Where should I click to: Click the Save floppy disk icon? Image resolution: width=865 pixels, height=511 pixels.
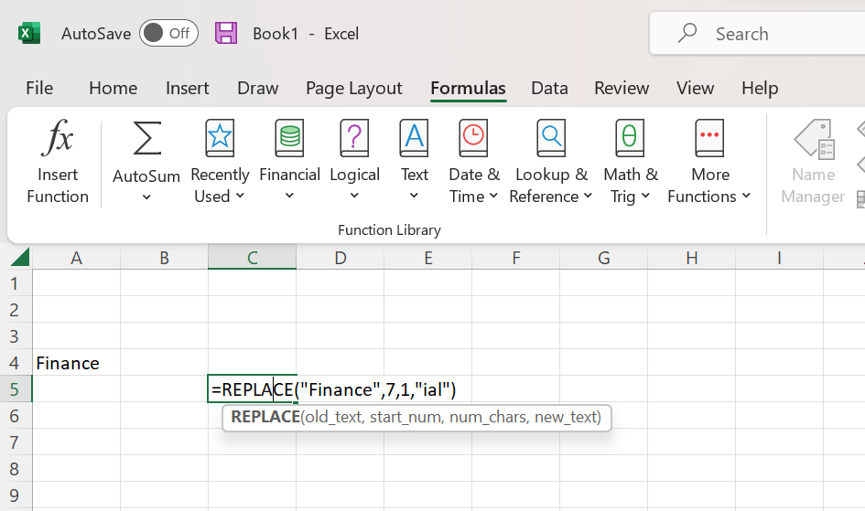[x=226, y=34]
